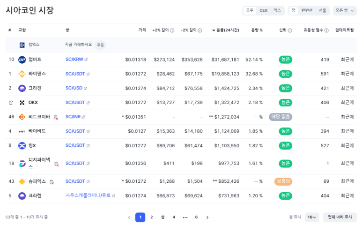Open the 사우스캐롤라이나/유로 pair link

click(88, 195)
